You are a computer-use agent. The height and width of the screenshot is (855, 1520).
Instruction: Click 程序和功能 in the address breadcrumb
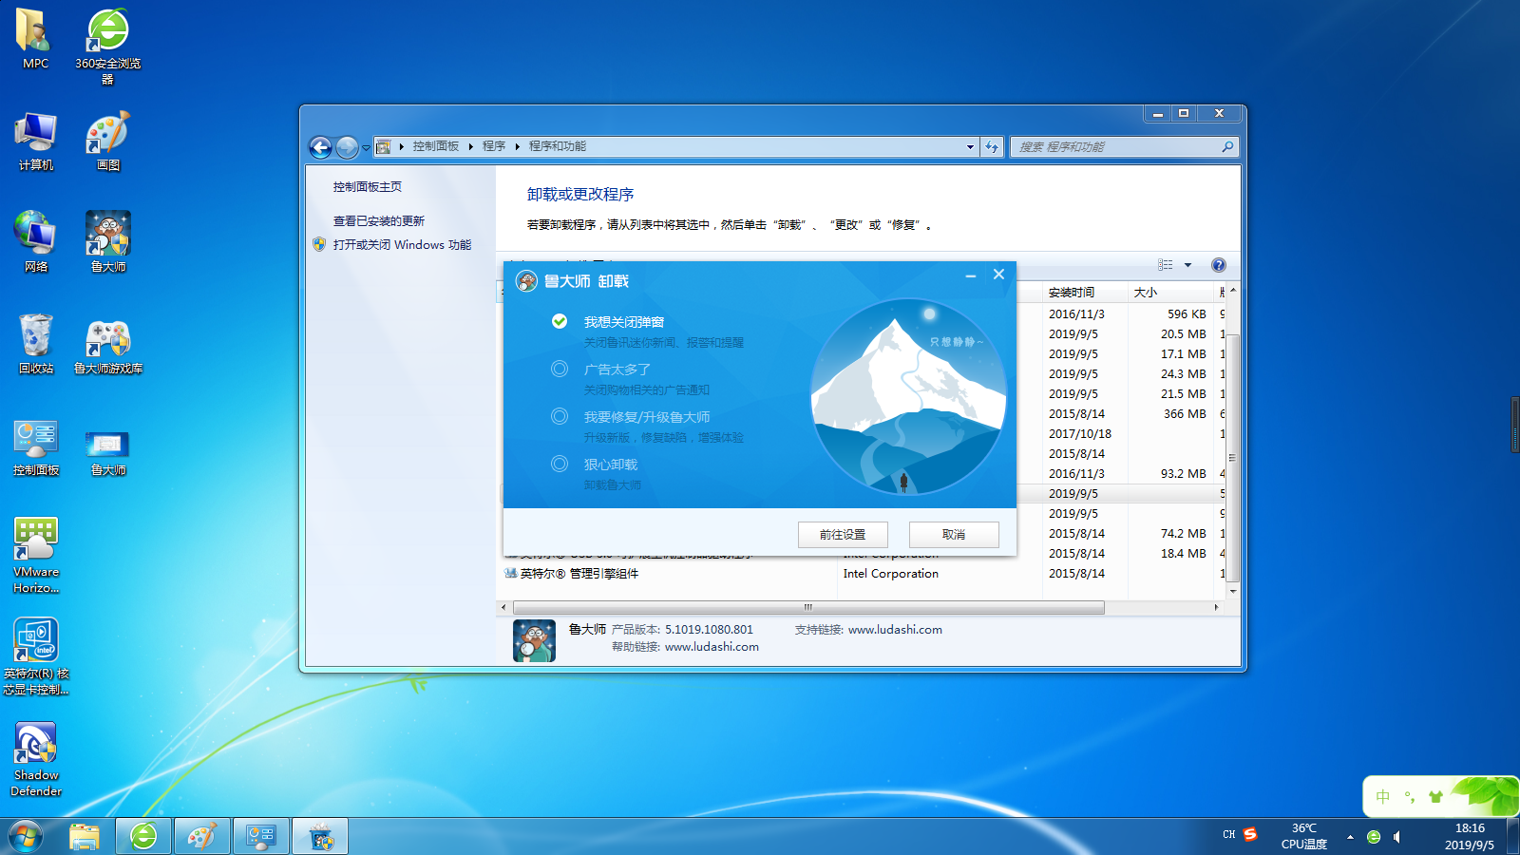tap(558, 146)
